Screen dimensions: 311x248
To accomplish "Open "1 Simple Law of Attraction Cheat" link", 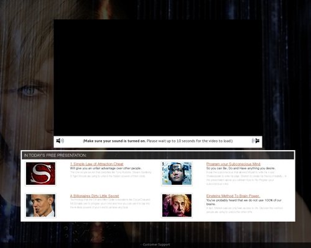I will [96, 164].
